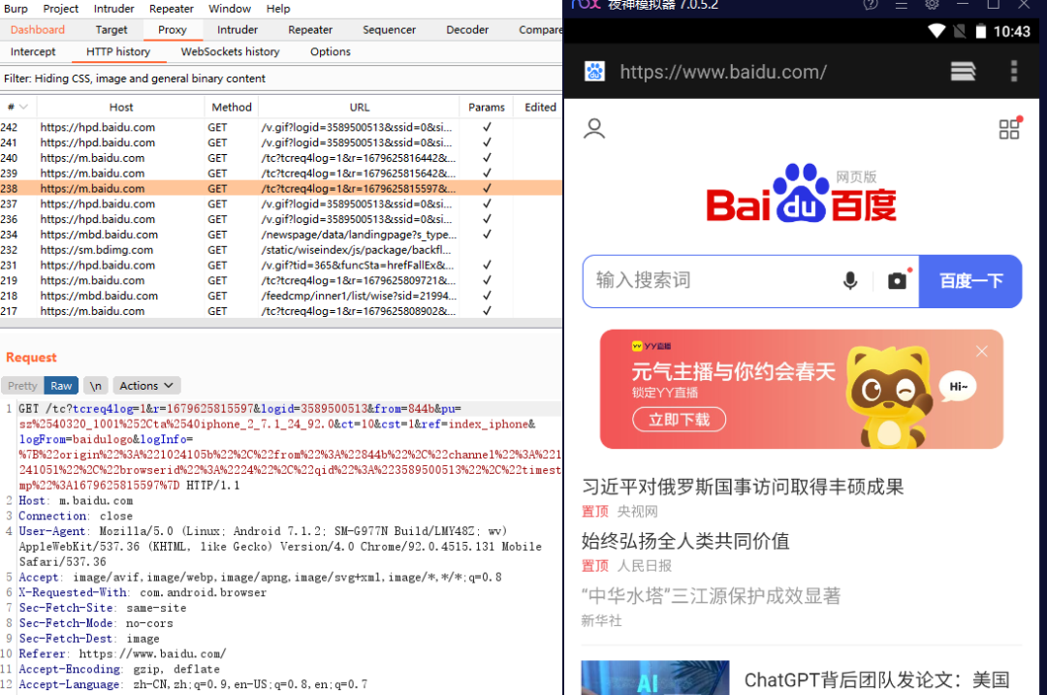Switch to the Dashboard tab
The image size is (1047, 695).
point(38,30)
